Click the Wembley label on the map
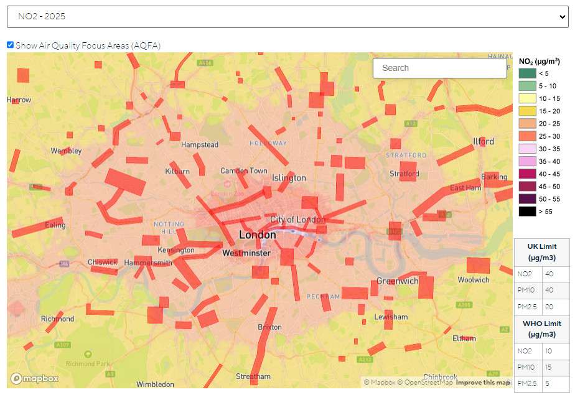The width and height of the screenshot is (575, 397). tap(66, 151)
